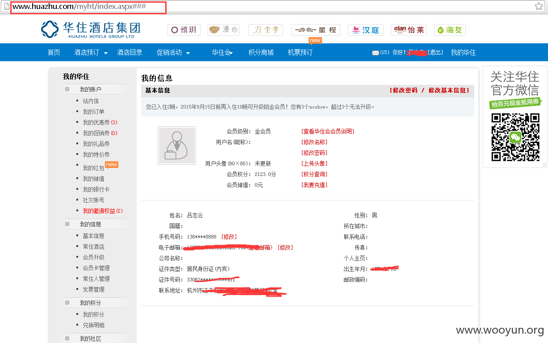548x343 pixels.
Task: Open 我的红包 in the sidebar
Action: tap(93, 168)
